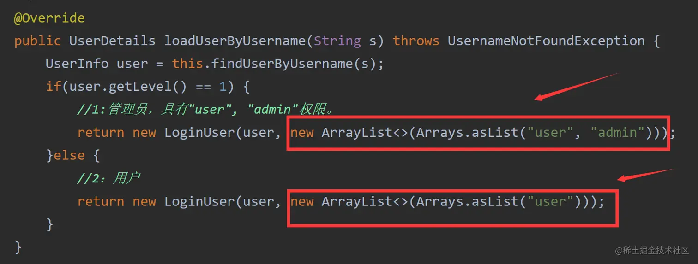Click the return keyword under the //2 comment
Viewport: 698px width, 264px height.
[x=101, y=202]
